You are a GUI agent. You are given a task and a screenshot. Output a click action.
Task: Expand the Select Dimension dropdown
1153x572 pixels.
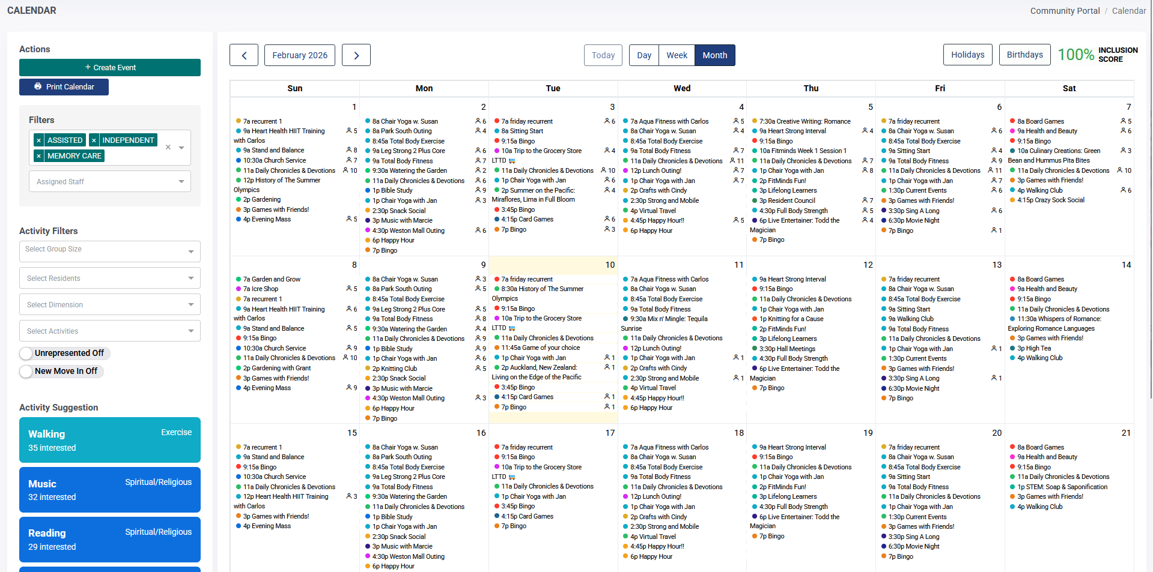coord(110,304)
